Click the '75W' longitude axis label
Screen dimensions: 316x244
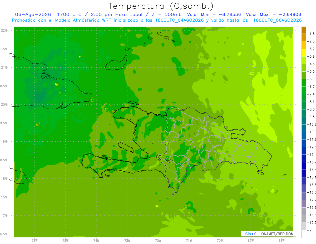(66, 241)
